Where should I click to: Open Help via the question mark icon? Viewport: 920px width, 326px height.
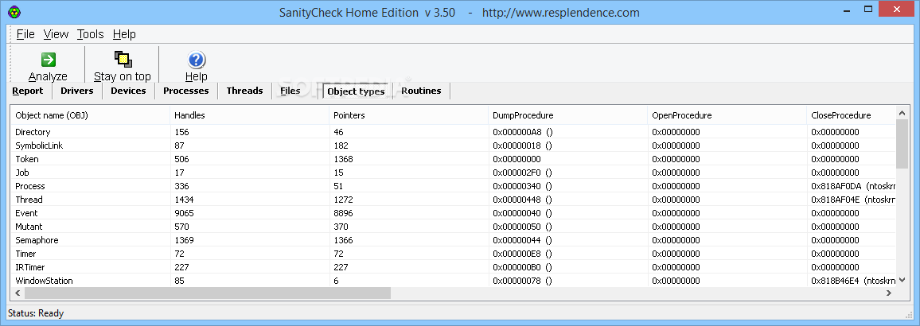(196, 60)
